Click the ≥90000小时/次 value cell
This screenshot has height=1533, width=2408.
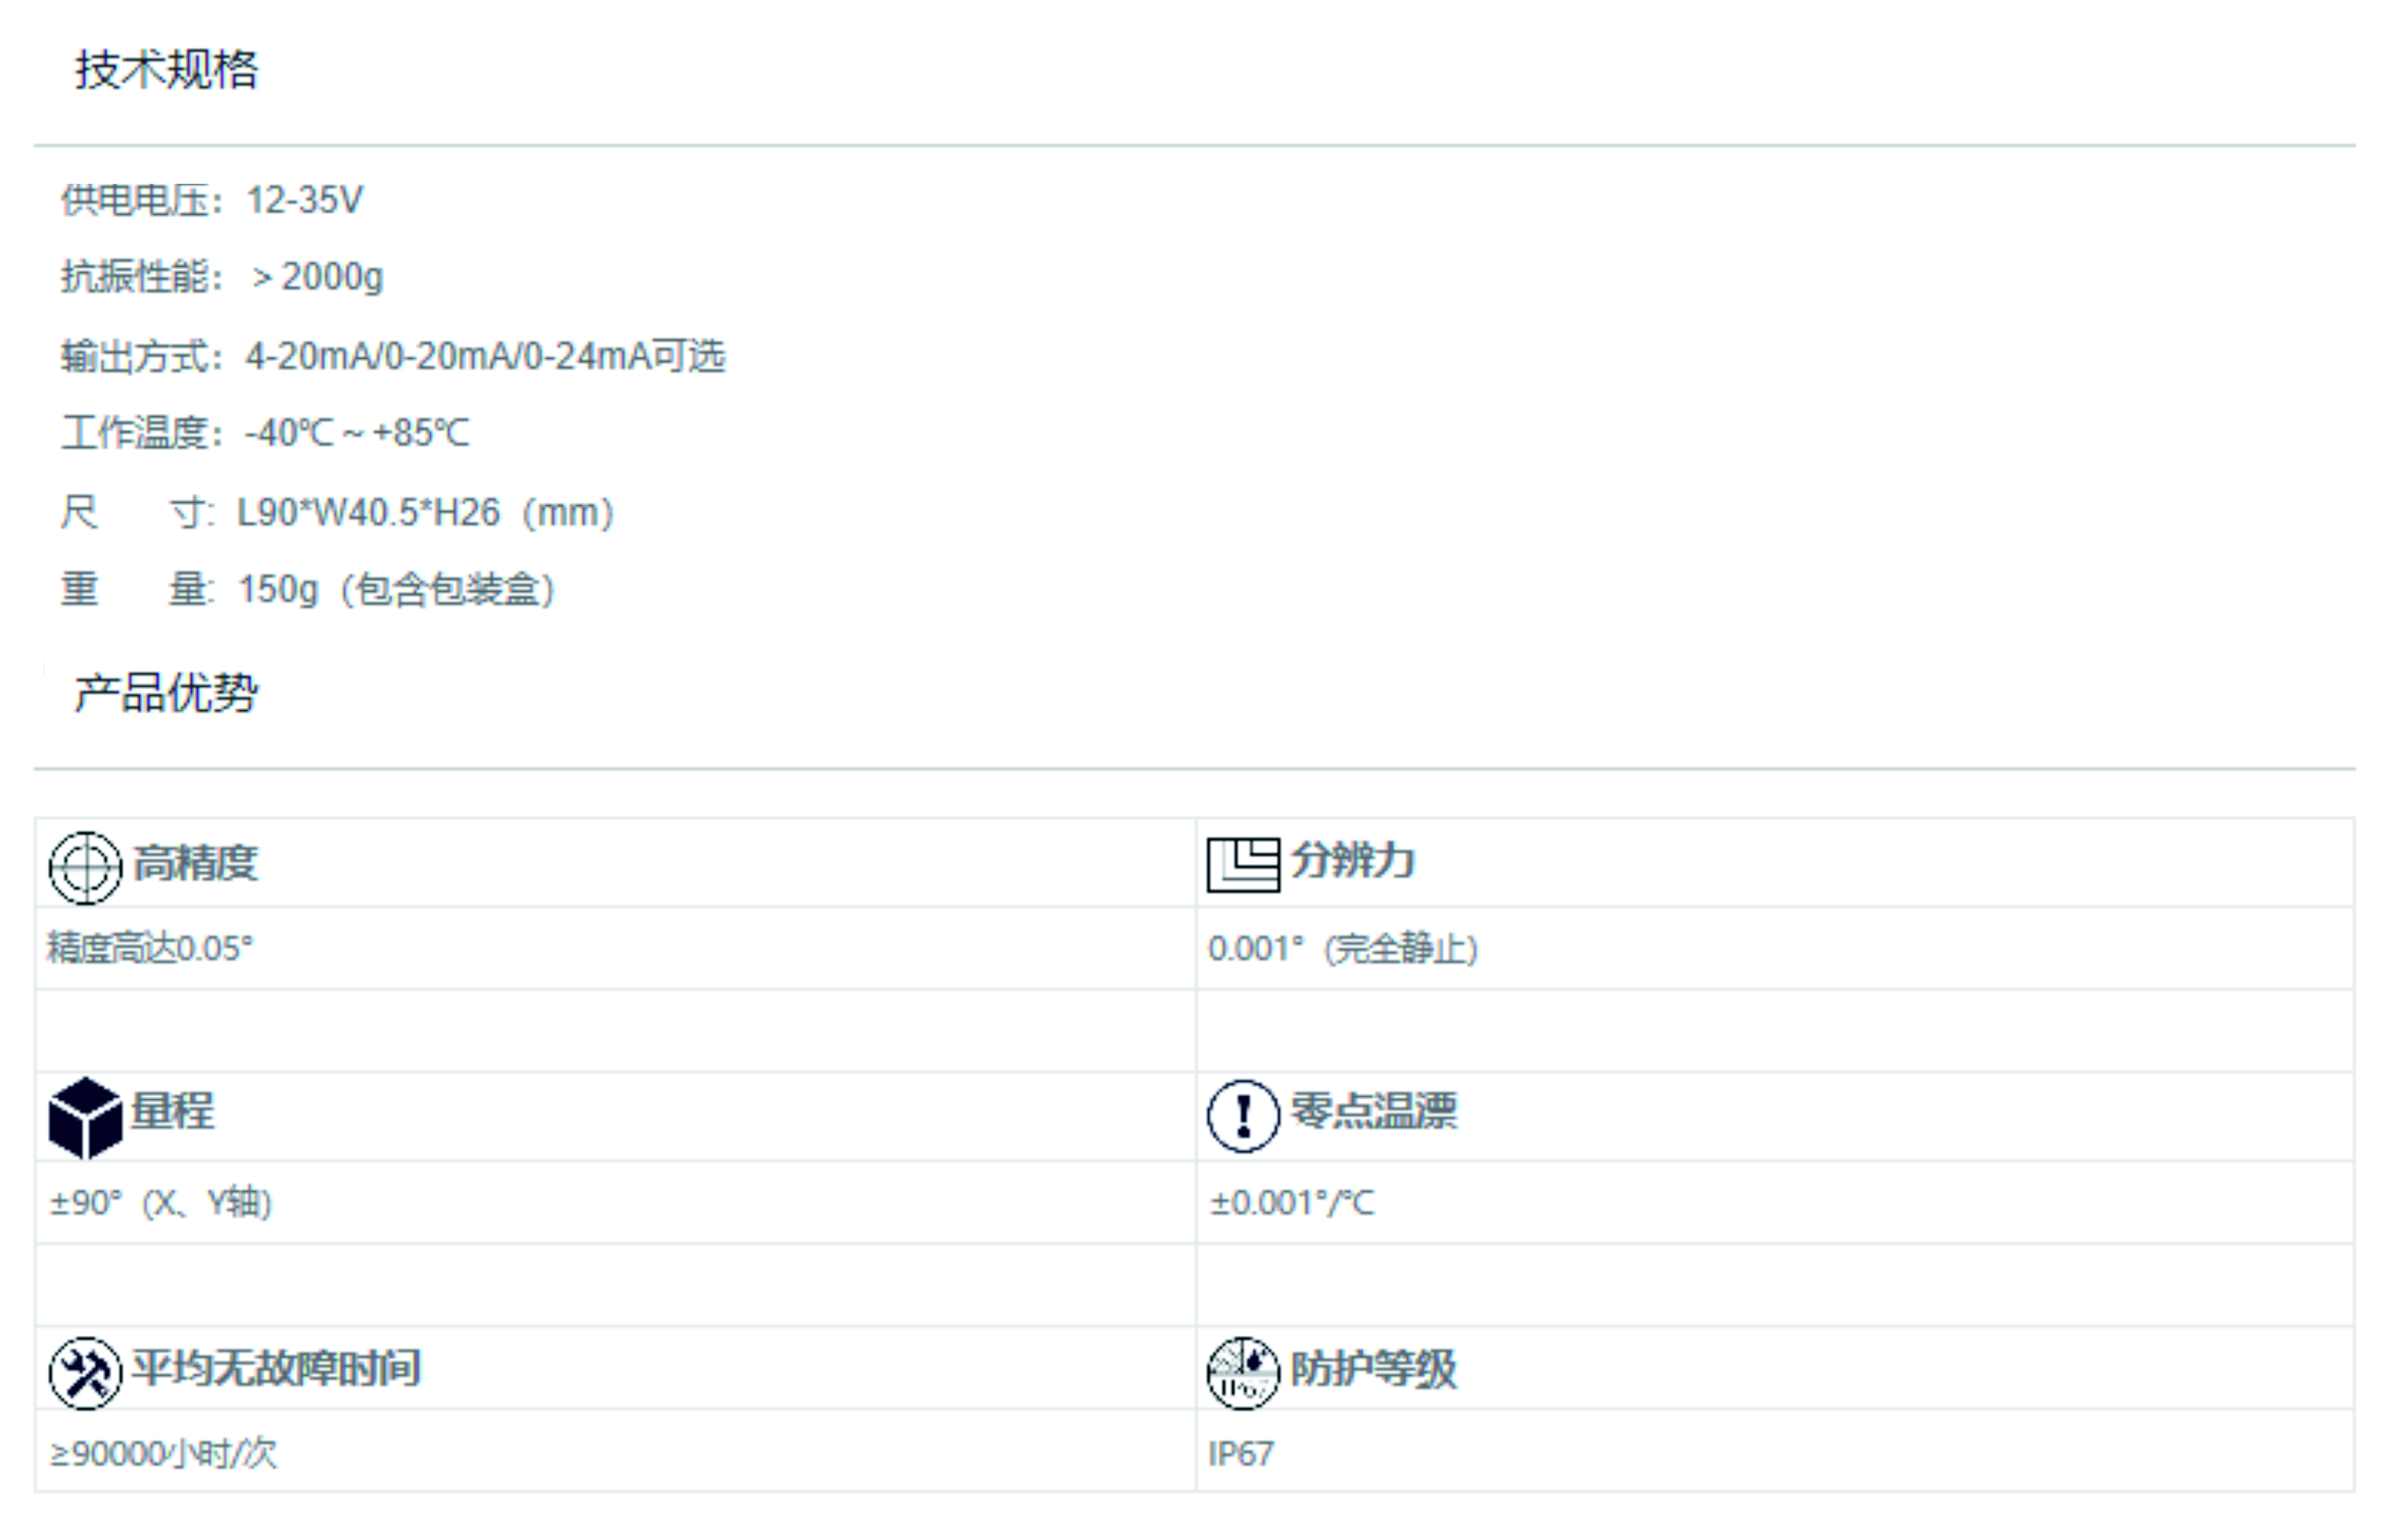coord(164,1453)
